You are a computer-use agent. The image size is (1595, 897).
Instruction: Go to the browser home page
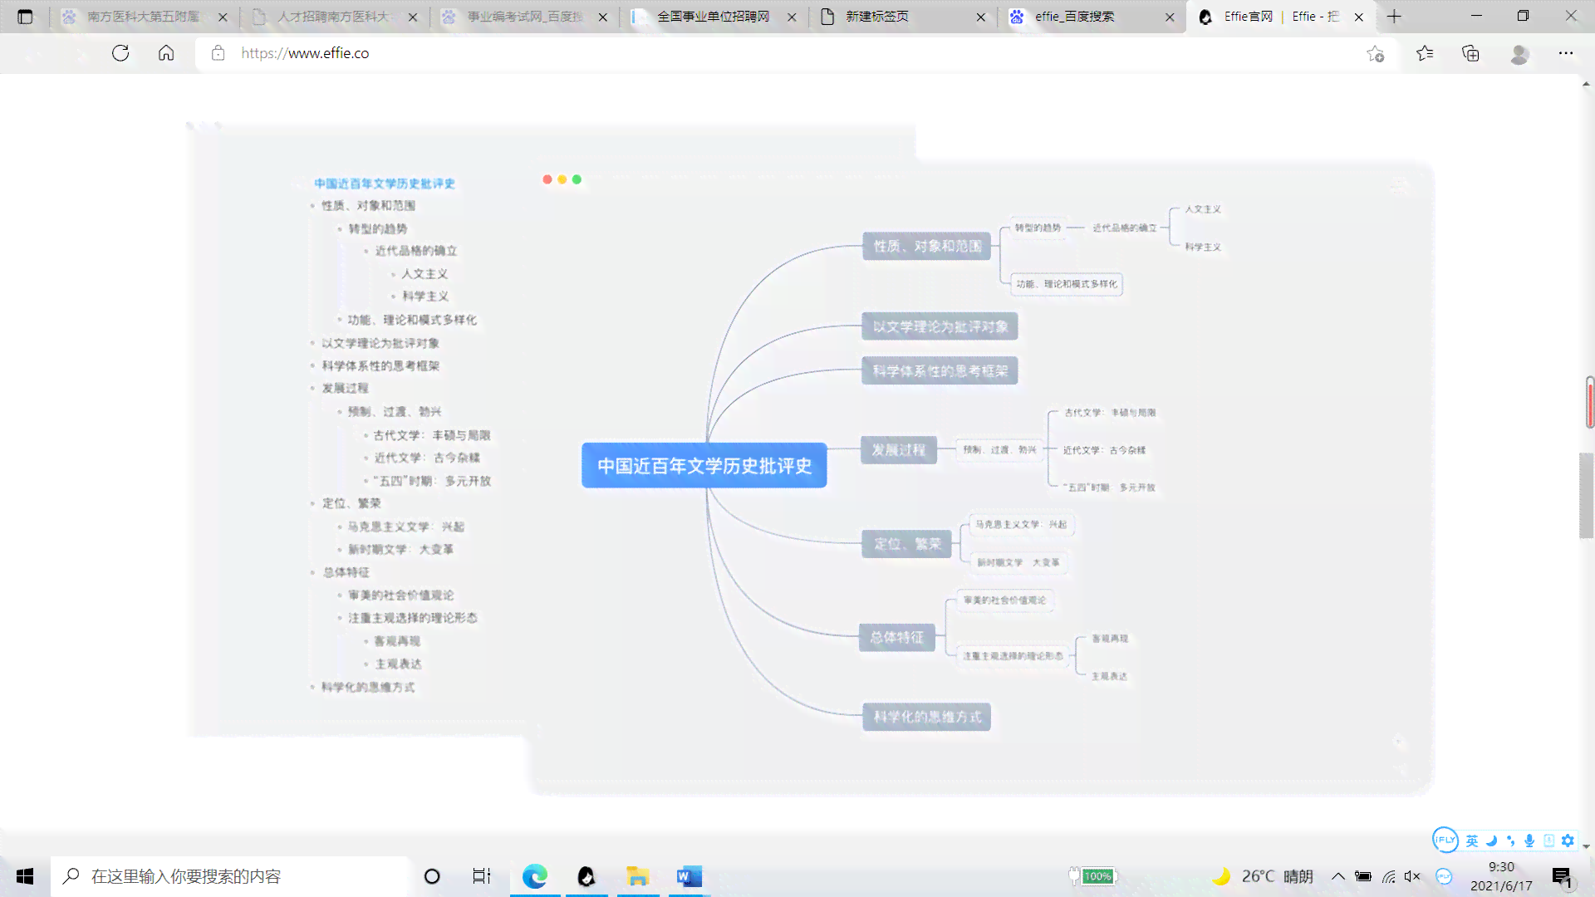coord(166,53)
